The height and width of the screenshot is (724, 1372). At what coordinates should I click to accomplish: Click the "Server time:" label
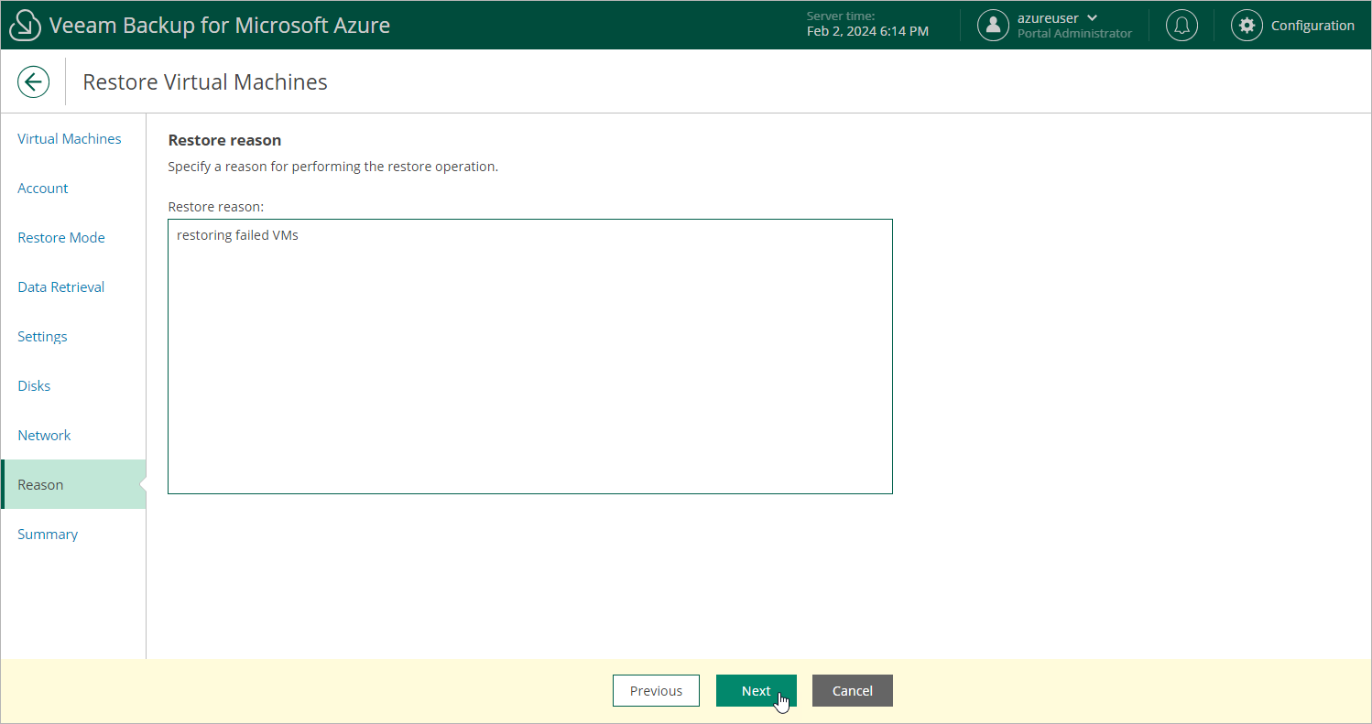[x=841, y=16]
